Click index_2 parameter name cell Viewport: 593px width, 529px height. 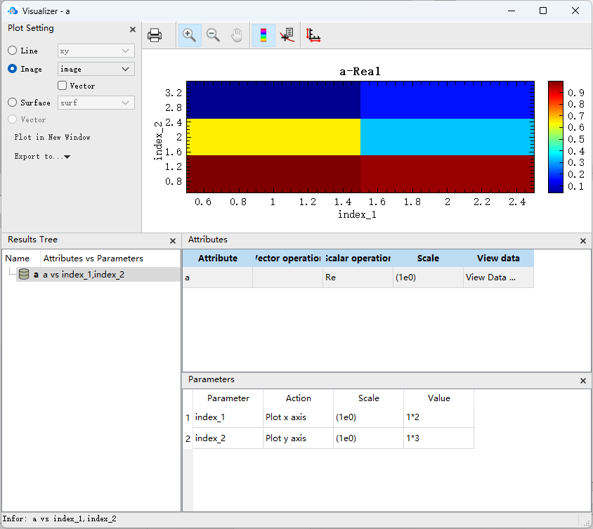pyautogui.click(x=228, y=438)
